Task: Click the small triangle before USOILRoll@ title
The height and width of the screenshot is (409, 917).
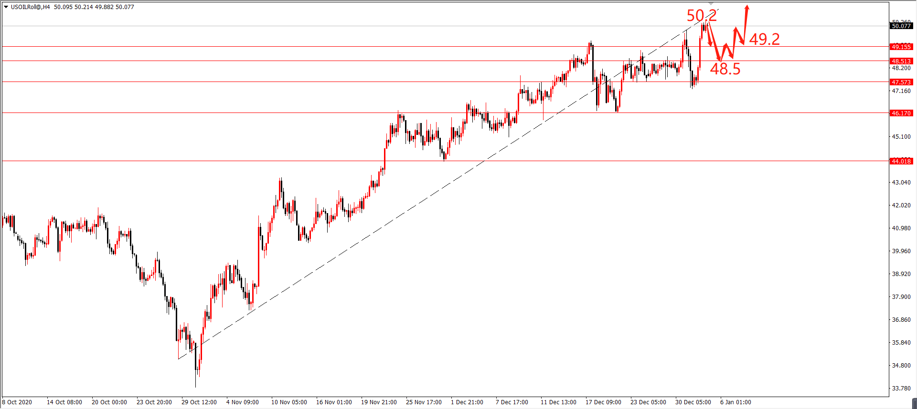Action: tap(6, 7)
